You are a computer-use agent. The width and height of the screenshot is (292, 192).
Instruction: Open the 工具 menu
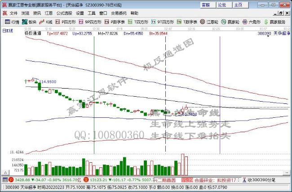click(x=92, y=13)
